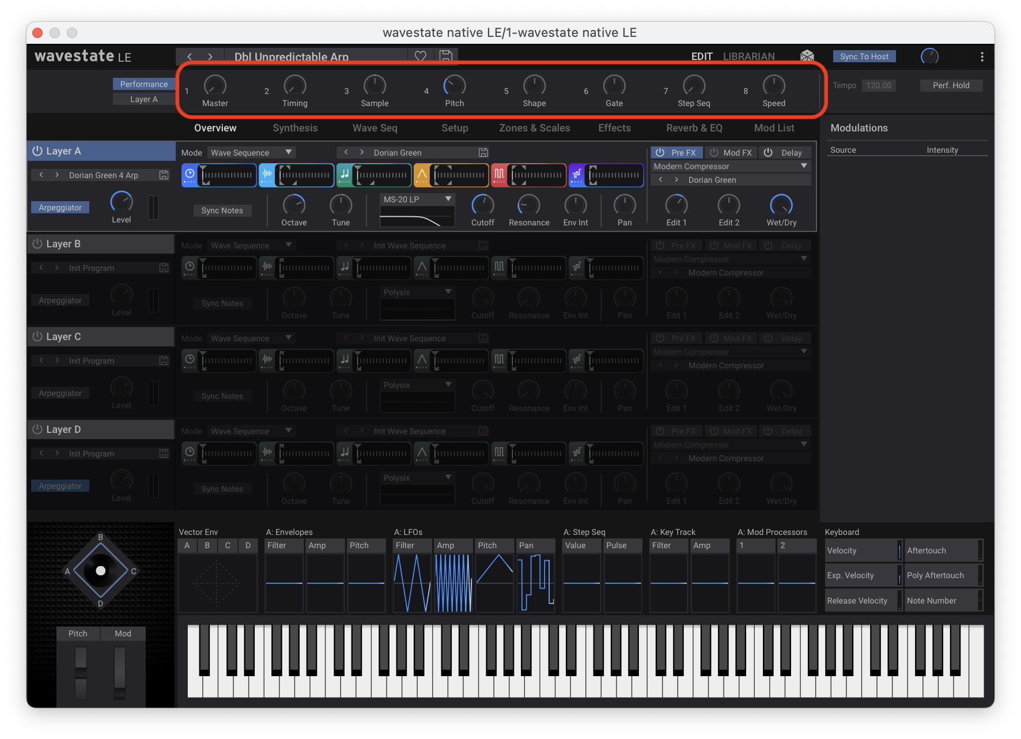Toggle Layer A Delay power
This screenshot has width=1021, height=739.
click(x=768, y=153)
